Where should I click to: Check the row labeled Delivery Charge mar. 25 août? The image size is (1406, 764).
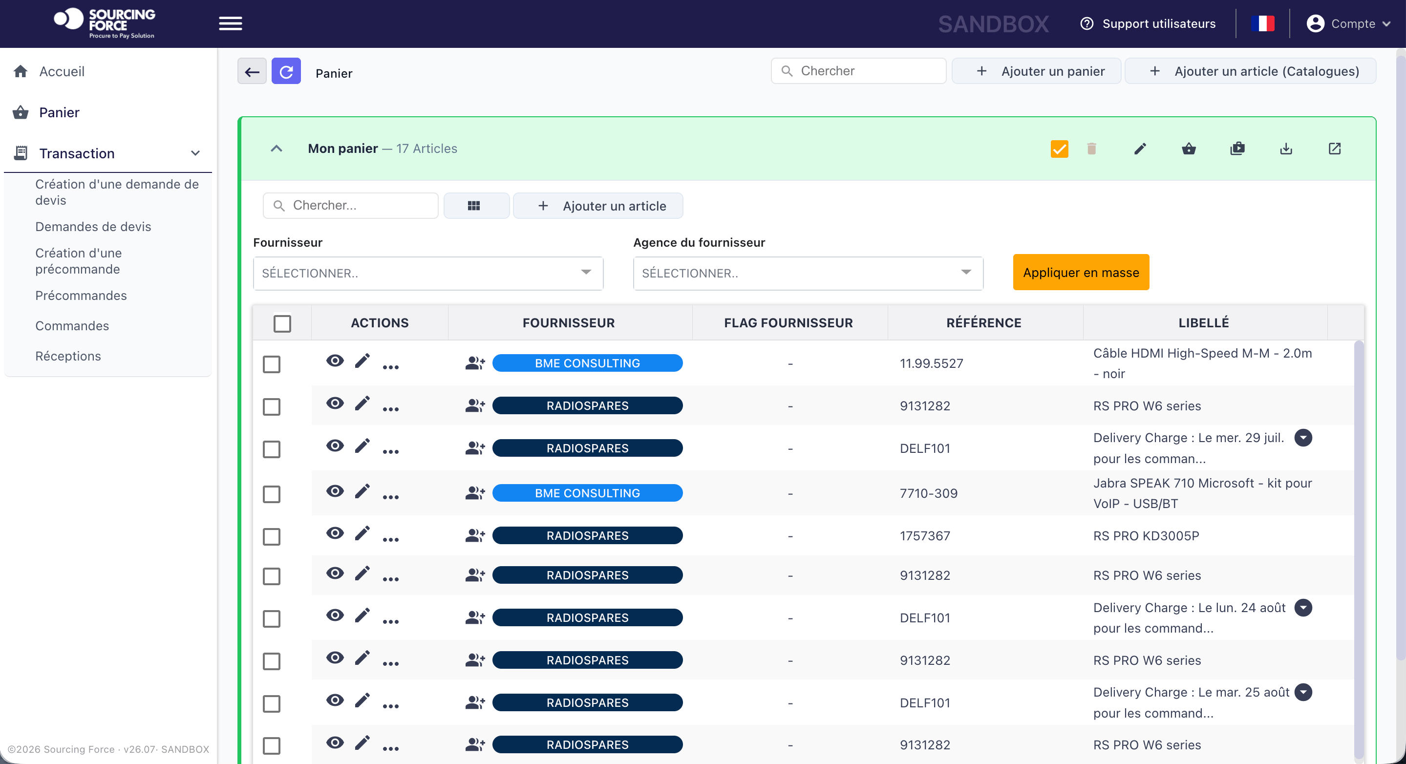point(271,703)
